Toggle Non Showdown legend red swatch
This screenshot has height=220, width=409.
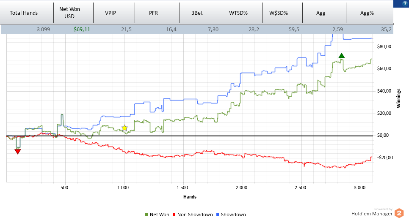174,215
